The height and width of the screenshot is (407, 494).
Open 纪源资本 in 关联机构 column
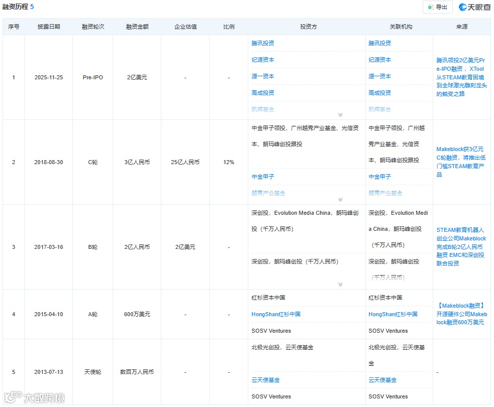tap(379, 60)
